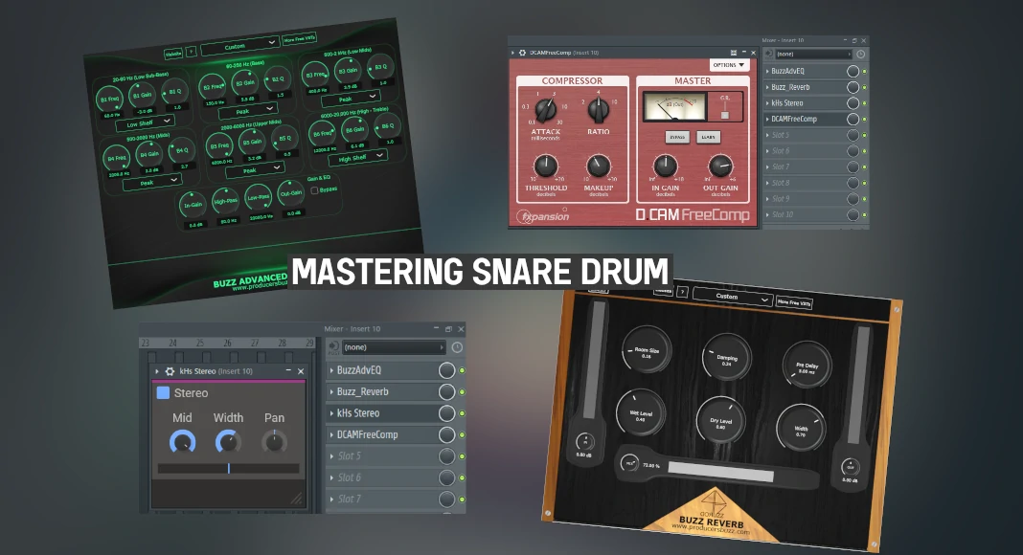1023x555 pixels.
Task: Click the DCAMFreeComp plugin settings gear icon
Action: pyautogui.click(x=522, y=54)
